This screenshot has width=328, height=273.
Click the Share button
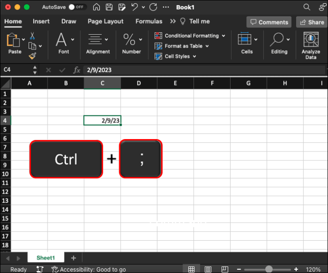[312, 22]
